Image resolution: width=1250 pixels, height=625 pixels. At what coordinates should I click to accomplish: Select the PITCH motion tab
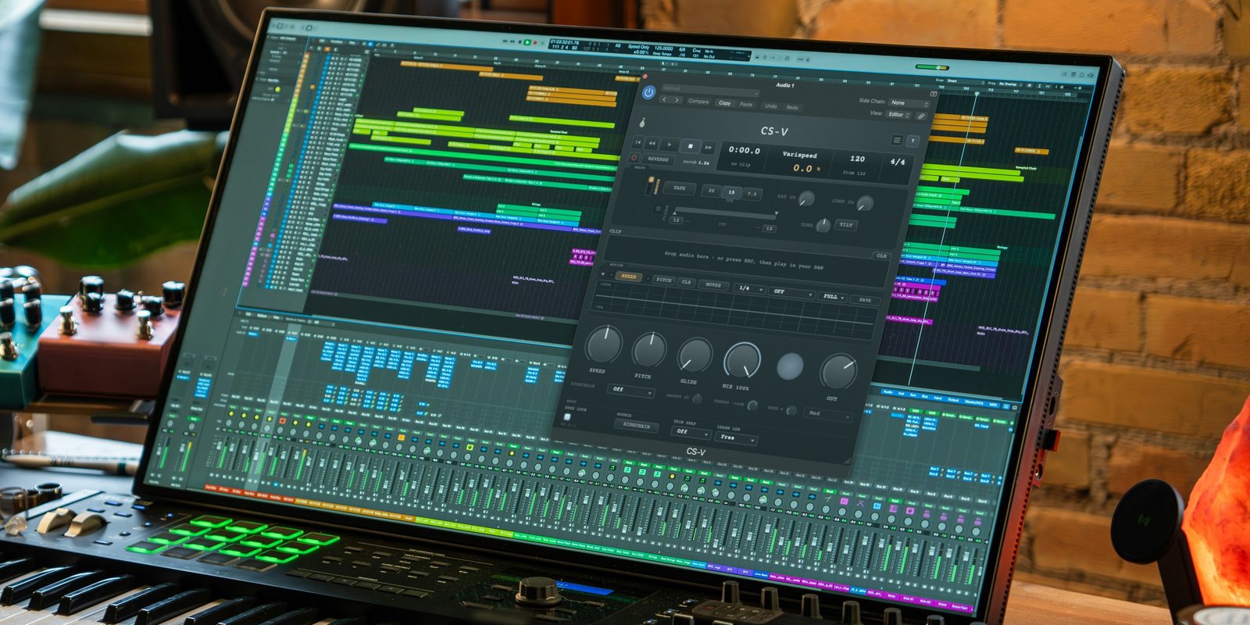click(664, 280)
